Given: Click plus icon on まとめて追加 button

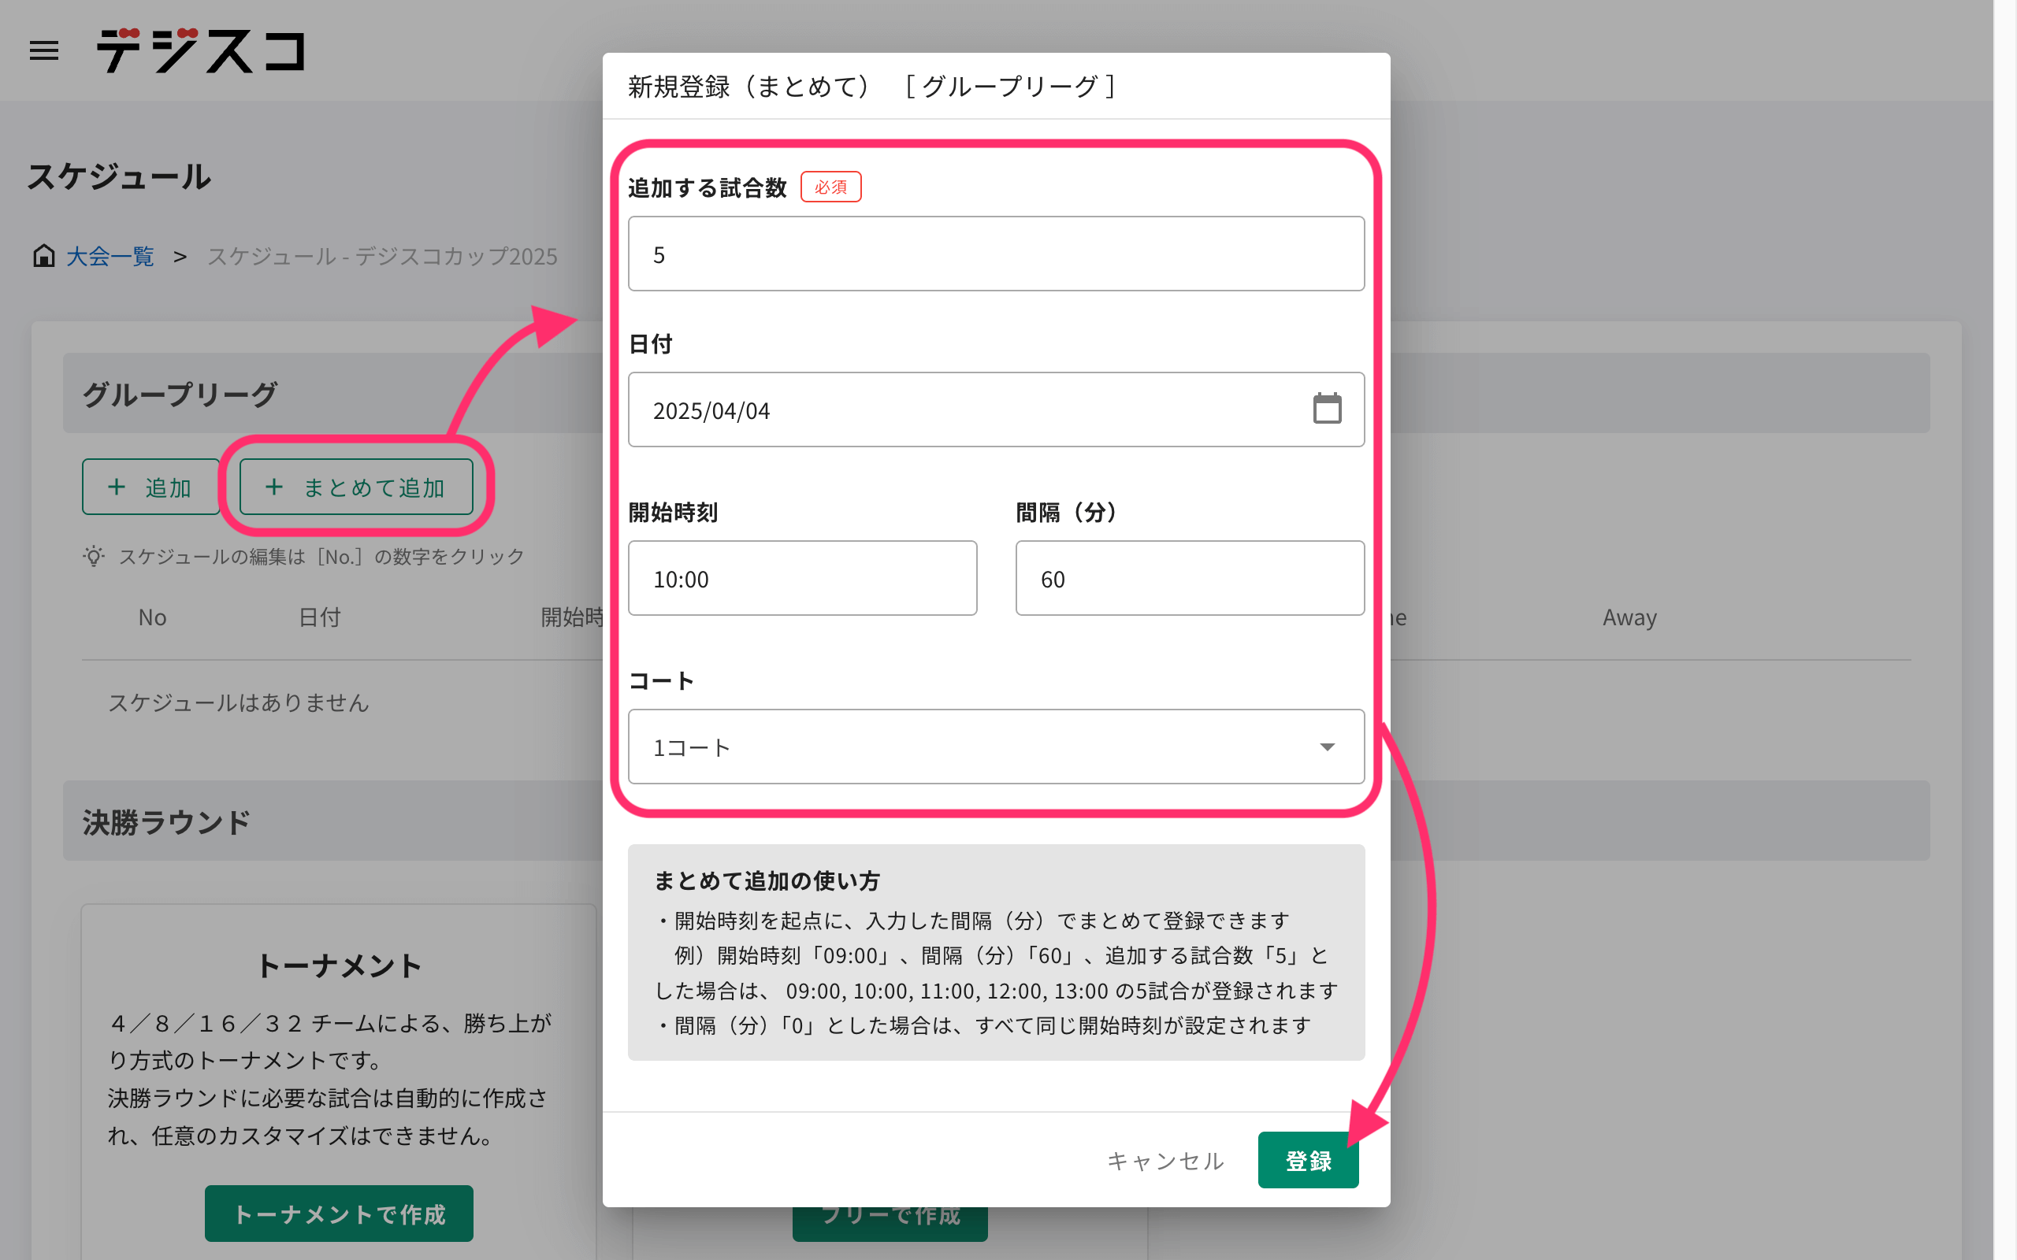Looking at the screenshot, I should click(274, 487).
